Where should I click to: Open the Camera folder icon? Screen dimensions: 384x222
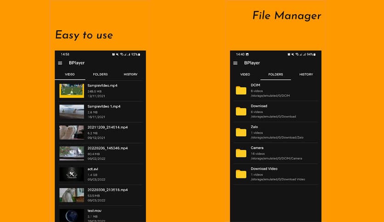[x=241, y=153]
